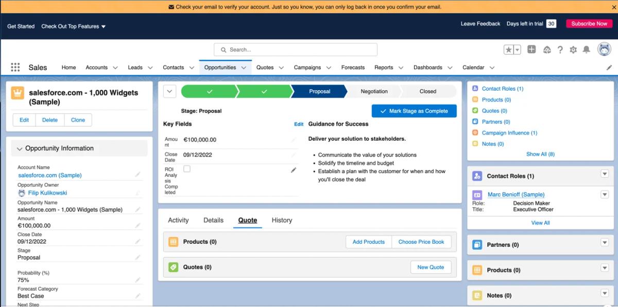Screen dimensions: 618x307
Task: Edit the Probability (%) field pencil
Action: [x=138, y=280]
